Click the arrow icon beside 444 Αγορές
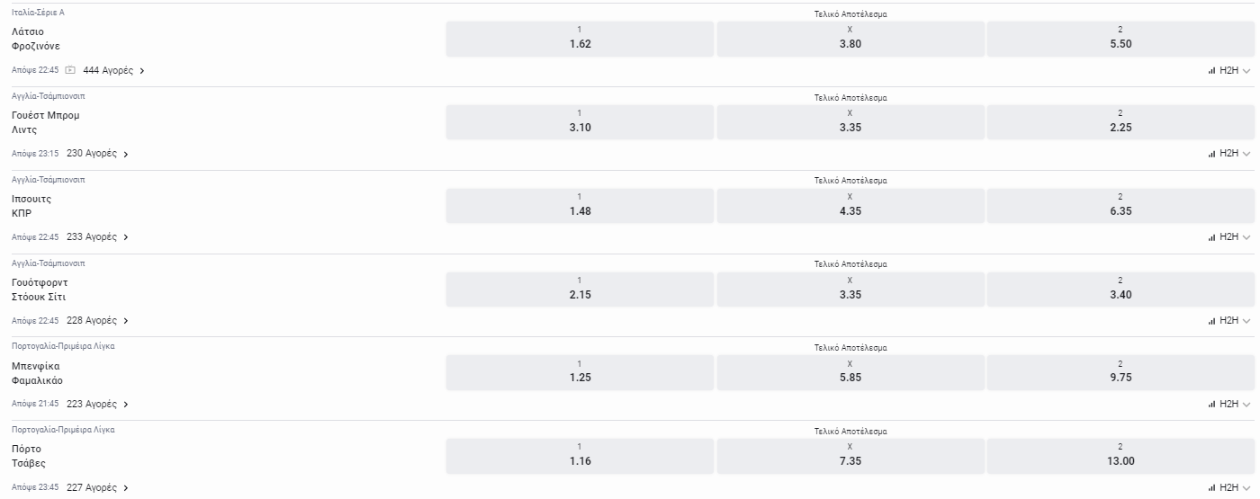Viewport: 1260px width, 499px height. 142,70
